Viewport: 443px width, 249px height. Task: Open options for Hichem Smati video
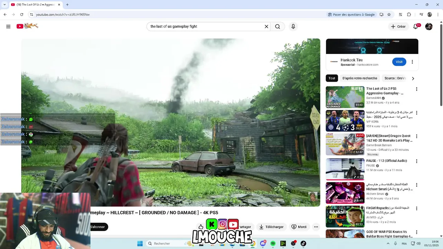tap(416, 185)
